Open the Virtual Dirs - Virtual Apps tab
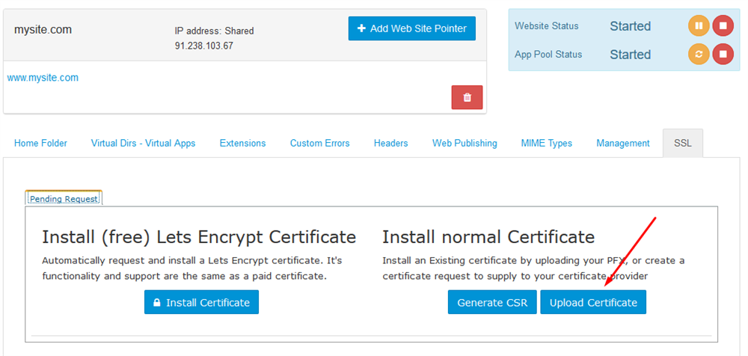Screen dimensions: 748x356 pyautogui.click(x=143, y=143)
